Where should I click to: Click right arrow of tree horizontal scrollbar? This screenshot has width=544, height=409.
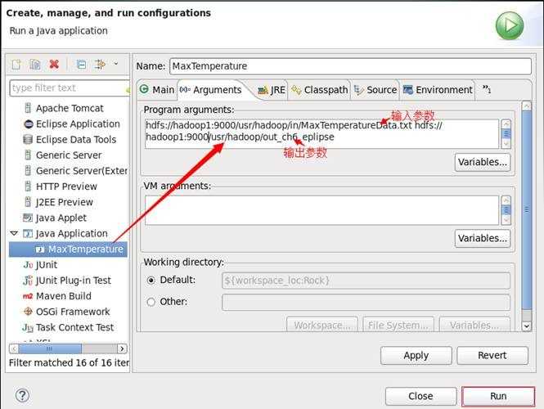pos(122,348)
